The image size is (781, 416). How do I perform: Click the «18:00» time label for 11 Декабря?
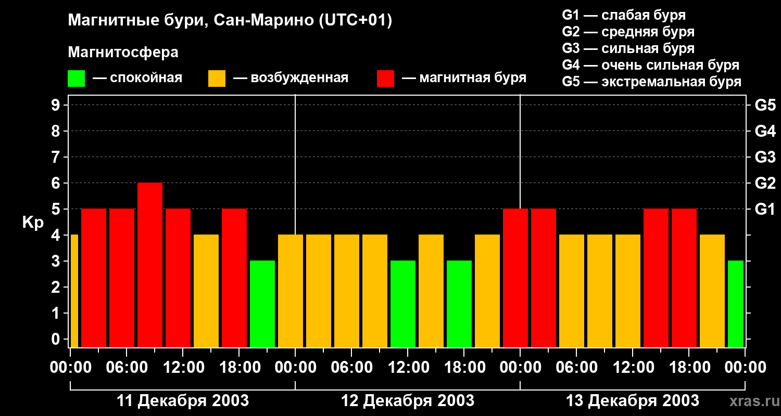(x=239, y=368)
